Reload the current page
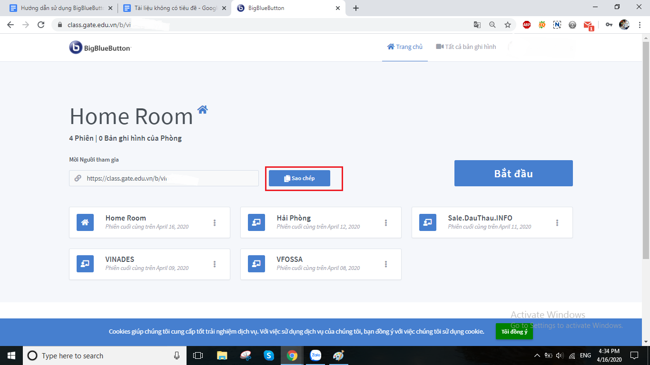Screen dimensions: 650x365 [41, 25]
